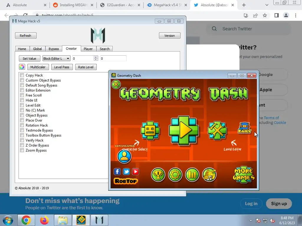This screenshot has width=302, height=226.
Task: Open Chrome three-dot menu
Action: [x=296, y=15]
